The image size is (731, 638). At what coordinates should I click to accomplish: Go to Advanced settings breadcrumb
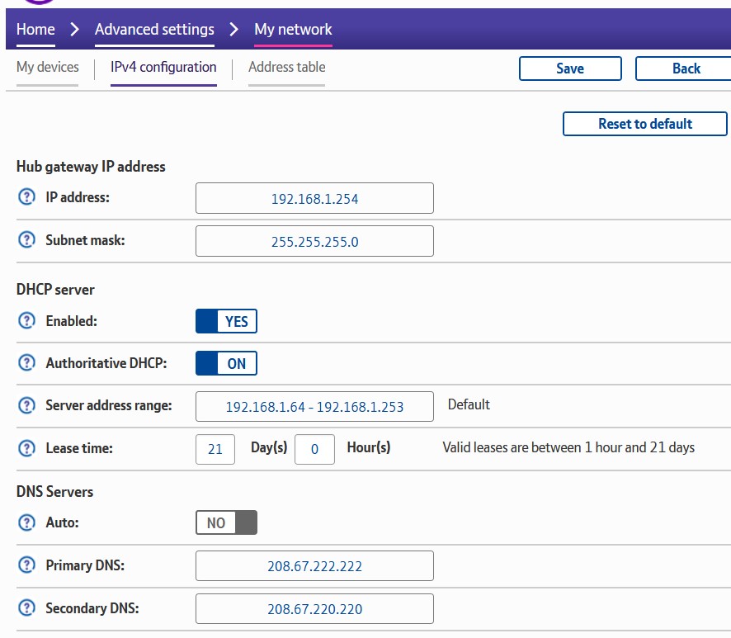click(154, 30)
